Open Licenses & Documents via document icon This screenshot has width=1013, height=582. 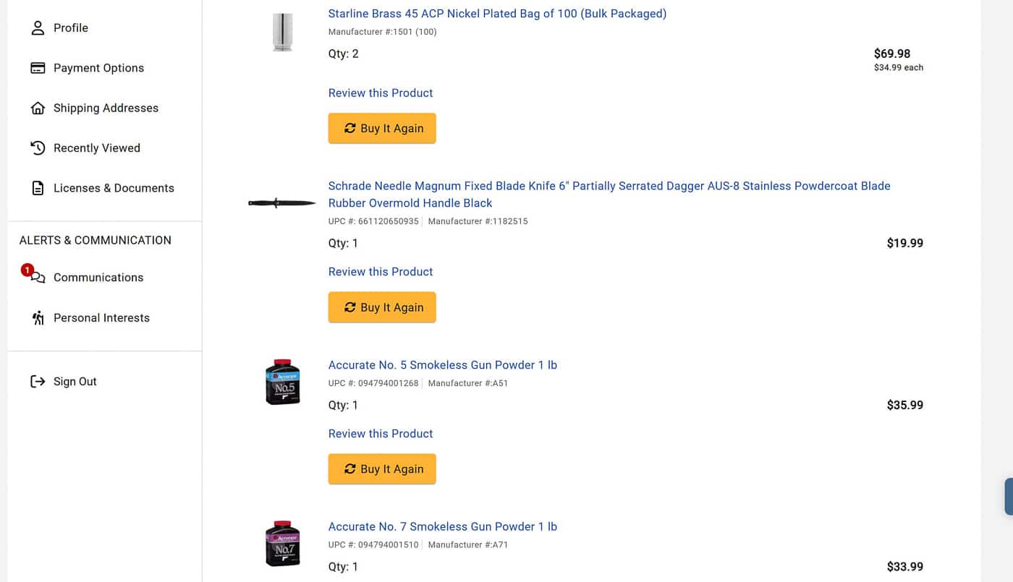click(x=37, y=188)
